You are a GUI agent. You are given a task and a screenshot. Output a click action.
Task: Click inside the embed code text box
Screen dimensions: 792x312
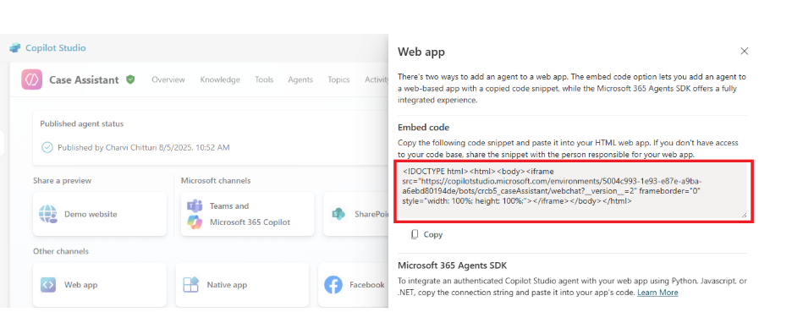point(572,191)
